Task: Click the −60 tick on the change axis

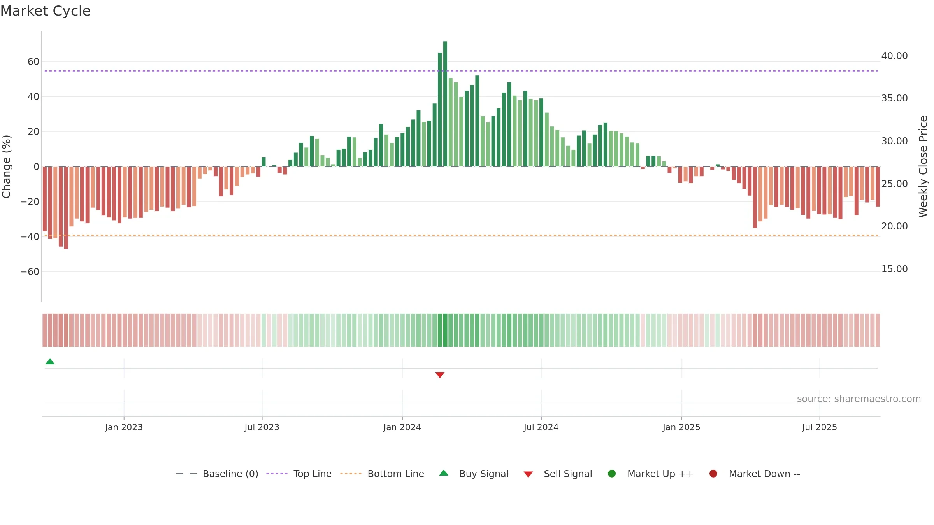Action: pos(30,272)
